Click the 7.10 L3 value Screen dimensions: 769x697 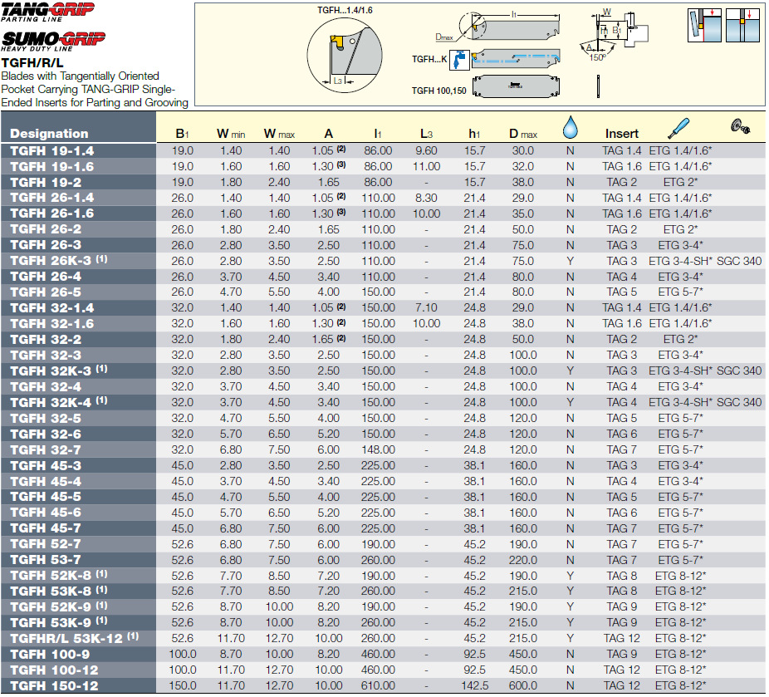point(426,308)
